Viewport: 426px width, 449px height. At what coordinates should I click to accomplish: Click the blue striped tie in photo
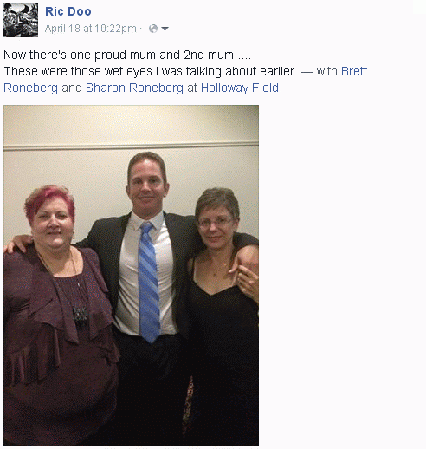coord(148,282)
